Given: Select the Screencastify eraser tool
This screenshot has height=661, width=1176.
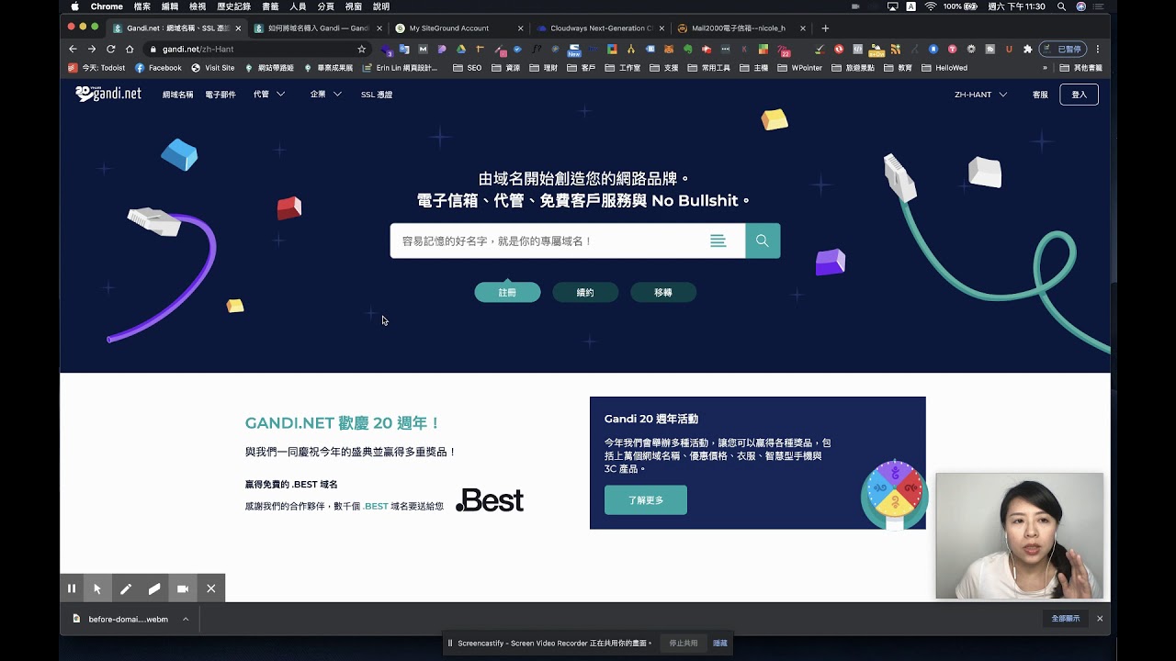Looking at the screenshot, I should pyautogui.click(x=154, y=588).
